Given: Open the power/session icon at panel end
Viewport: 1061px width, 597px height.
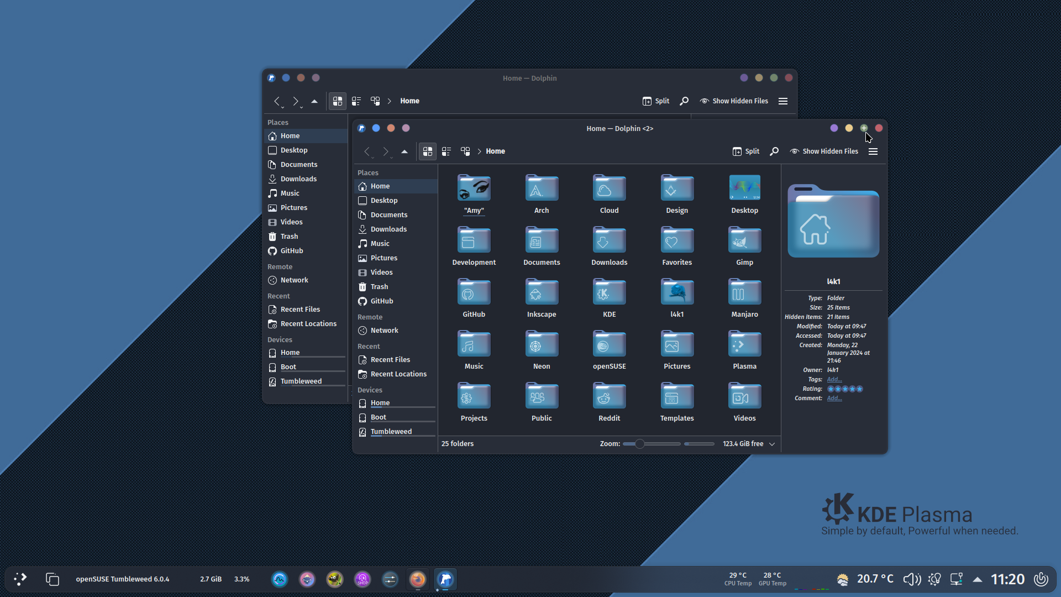Looking at the screenshot, I should pos(1041,579).
